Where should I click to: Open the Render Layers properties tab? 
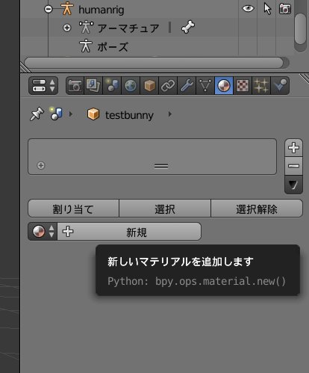point(93,86)
